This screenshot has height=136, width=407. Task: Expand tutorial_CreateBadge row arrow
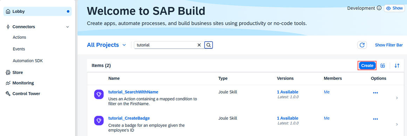pyautogui.click(x=397, y=124)
